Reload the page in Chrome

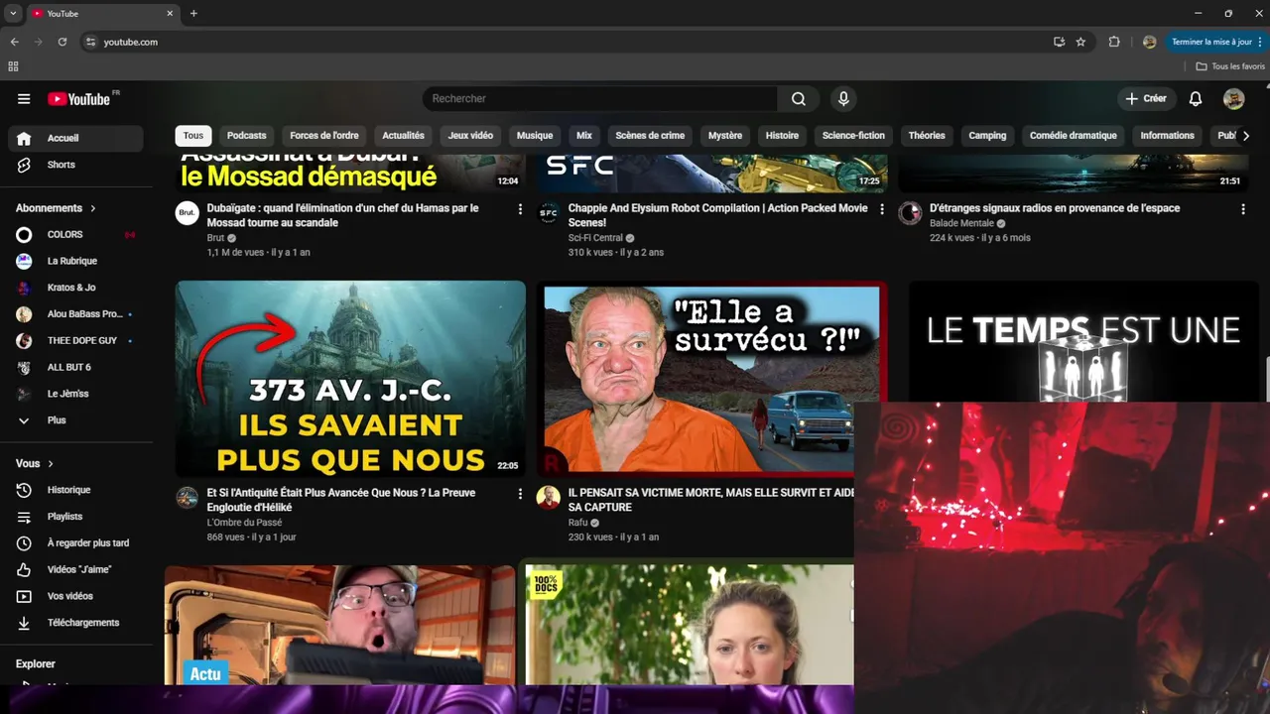click(63, 42)
